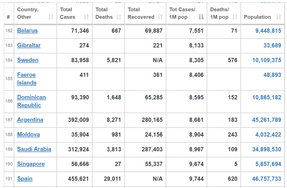Viewport: 287px width, 188px height.
Task: Select Faeroe Islands recovered value 361
Action: click(x=158, y=75)
